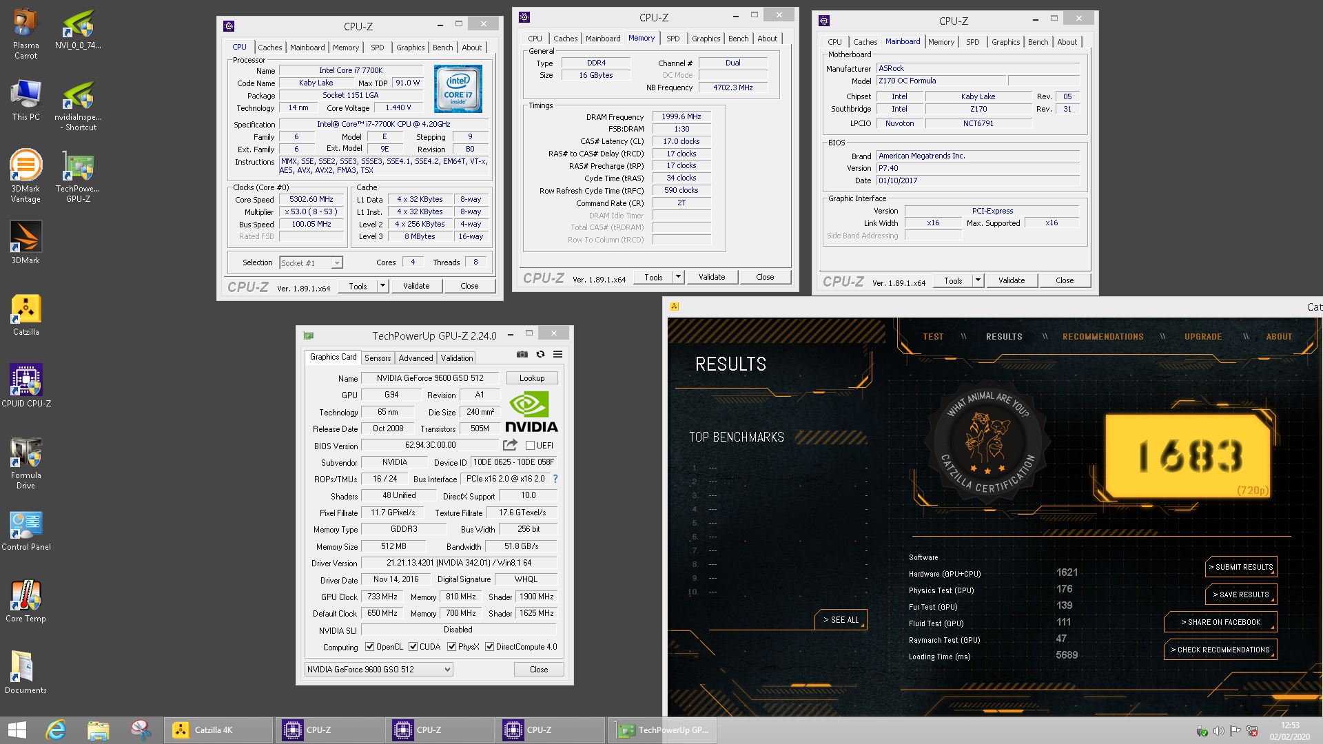The height and width of the screenshot is (744, 1323).
Task: Click Tools button in Mainboard CPU-Z window
Action: [x=954, y=280]
